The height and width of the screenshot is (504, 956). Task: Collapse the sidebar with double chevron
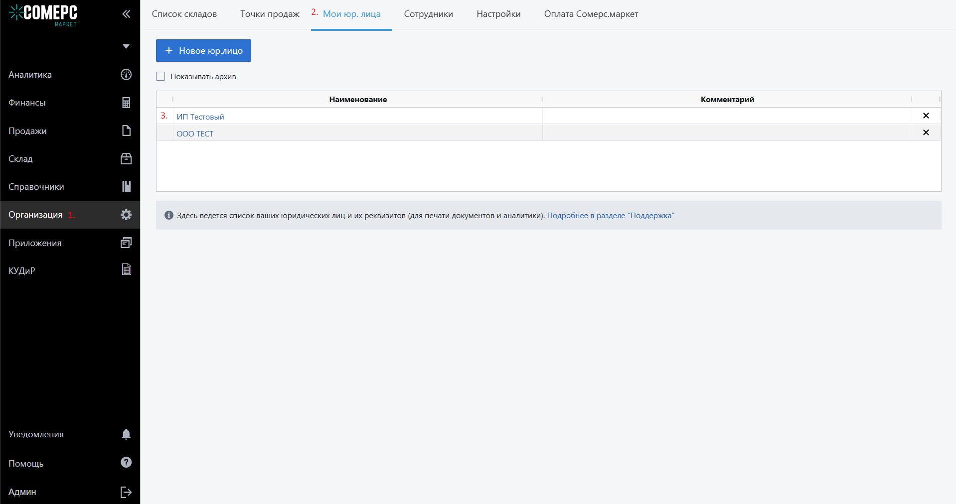coord(126,14)
